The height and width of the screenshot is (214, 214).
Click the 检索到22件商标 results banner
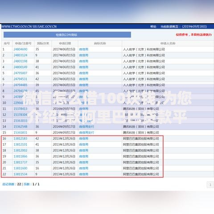coord(67,35)
